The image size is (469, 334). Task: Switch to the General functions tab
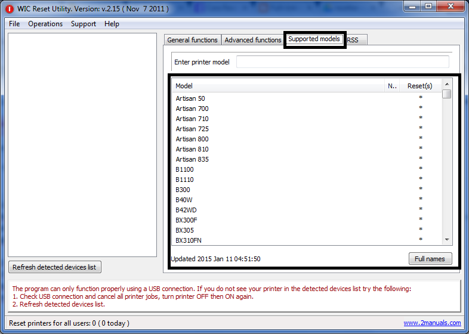pos(192,40)
